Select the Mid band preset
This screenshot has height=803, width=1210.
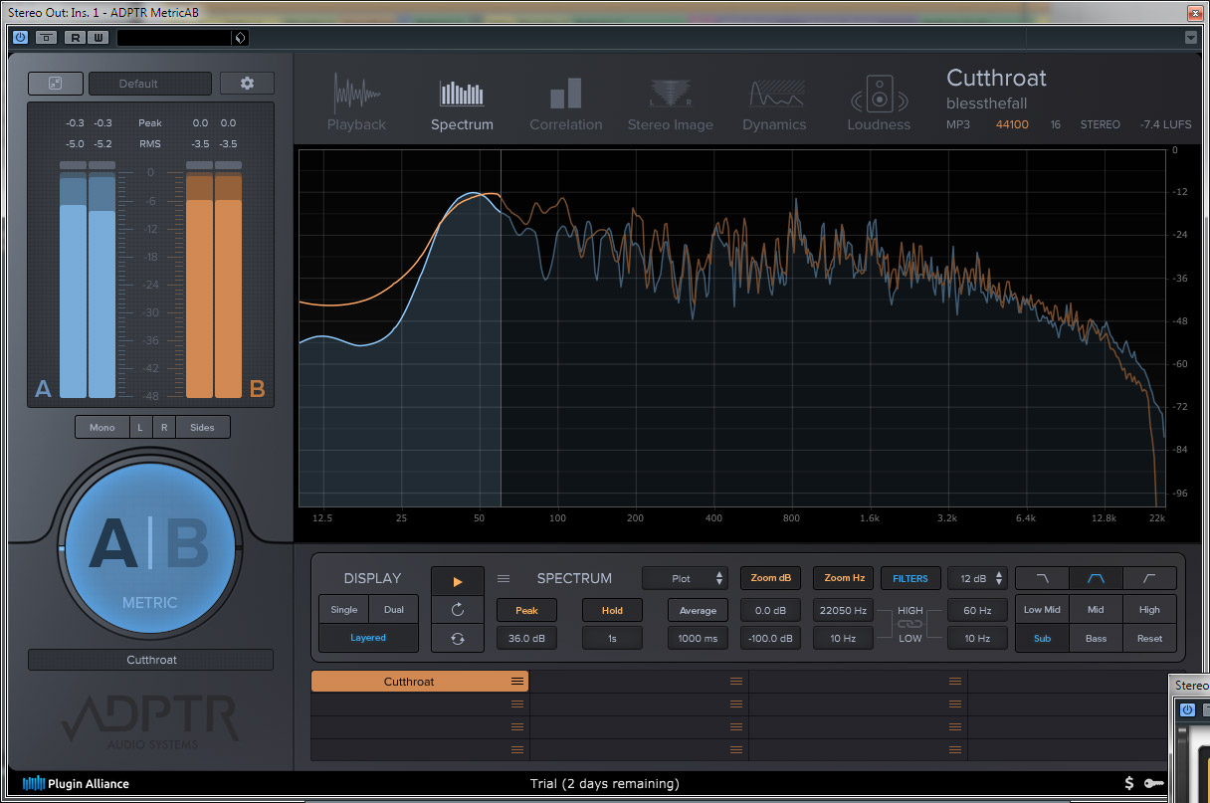click(1096, 610)
